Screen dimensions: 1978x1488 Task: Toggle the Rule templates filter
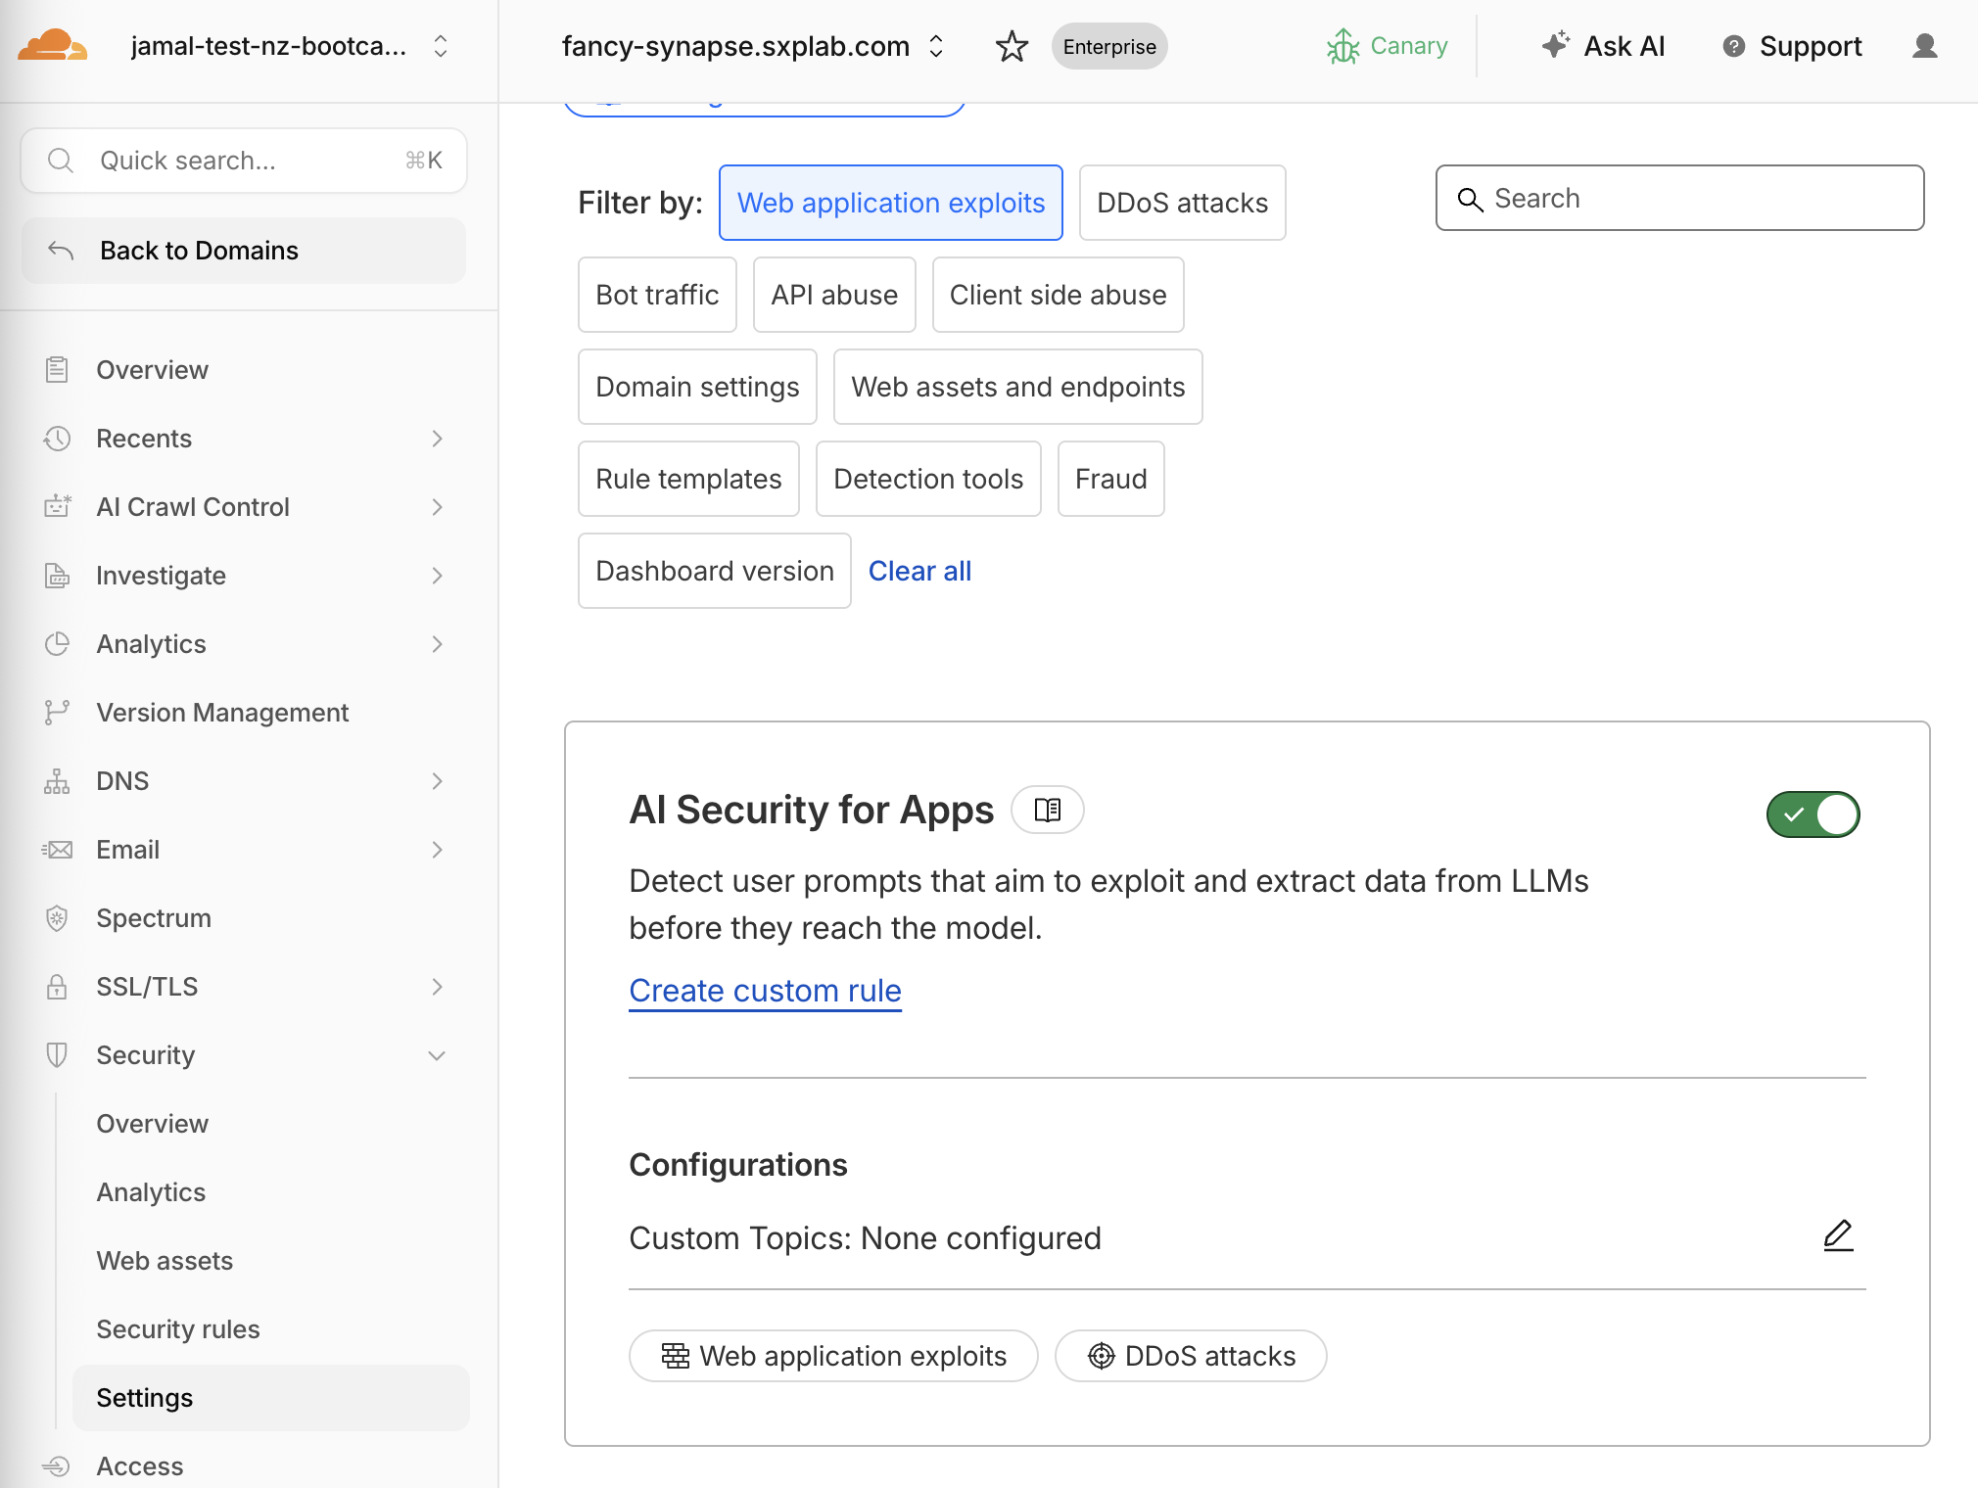click(688, 479)
